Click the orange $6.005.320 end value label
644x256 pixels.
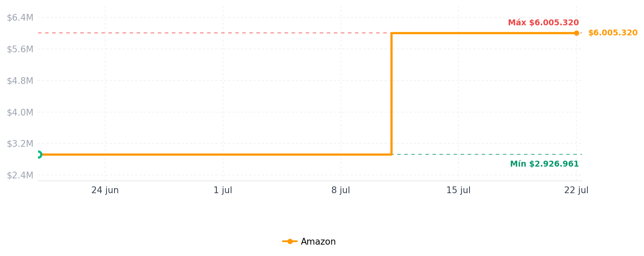[613, 33]
